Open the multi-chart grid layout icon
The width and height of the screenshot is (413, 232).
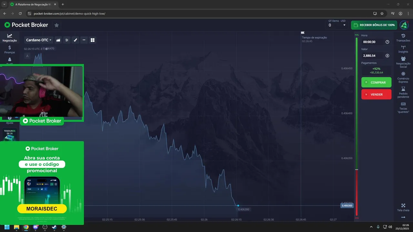93,40
